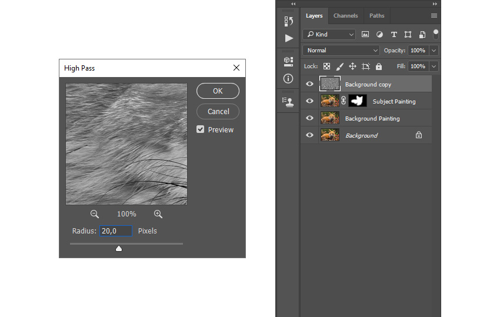Cancel the High Pass dialog
This screenshot has height=317, width=500.
218,111
